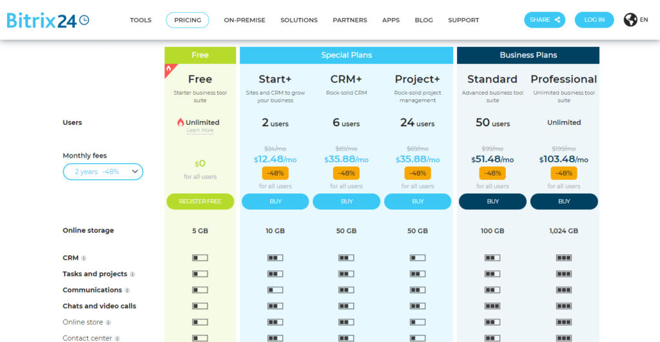Click info icon beside Communications
Viewport: 660px width, 342px height.
click(127, 290)
